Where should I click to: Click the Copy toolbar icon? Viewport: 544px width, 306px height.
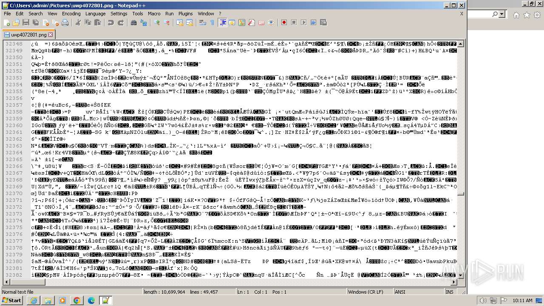click(88, 23)
